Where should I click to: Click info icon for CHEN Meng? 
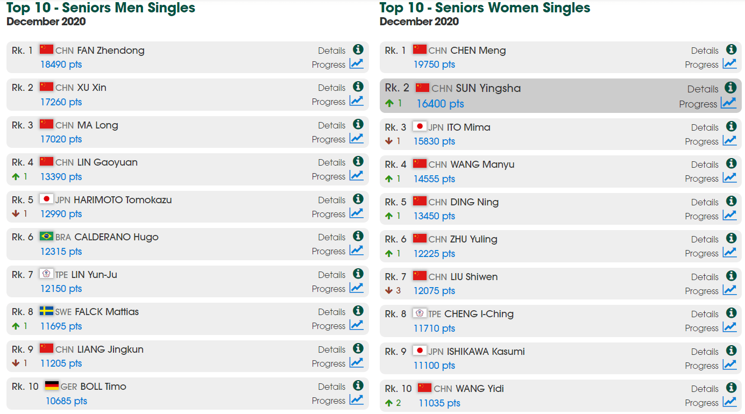pos(731,49)
